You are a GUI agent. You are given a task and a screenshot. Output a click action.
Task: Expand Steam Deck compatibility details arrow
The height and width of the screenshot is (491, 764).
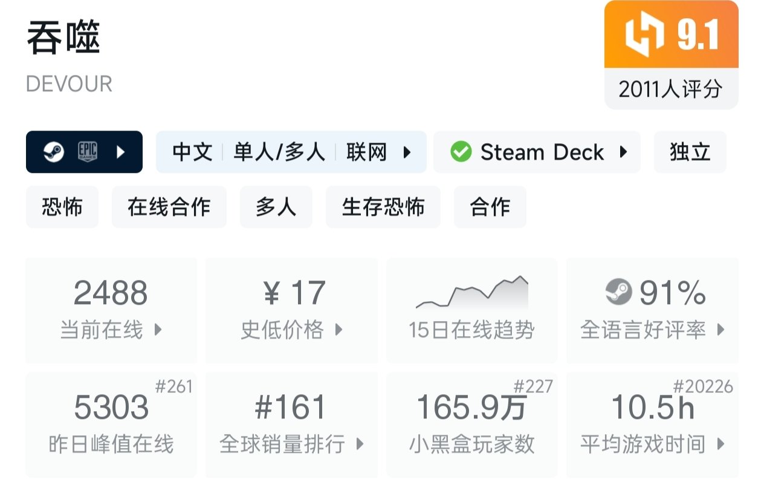click(x=623, y=152)
